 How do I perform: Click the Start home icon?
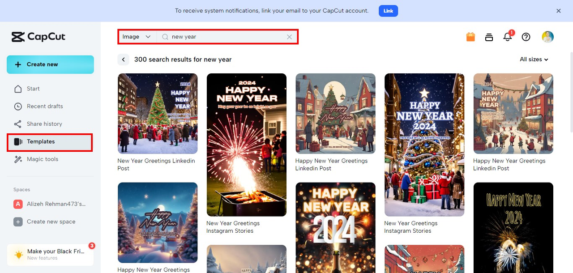pos(18,89)
